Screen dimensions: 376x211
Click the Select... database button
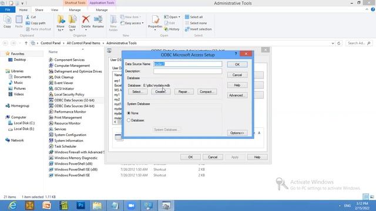pos(137,91)
